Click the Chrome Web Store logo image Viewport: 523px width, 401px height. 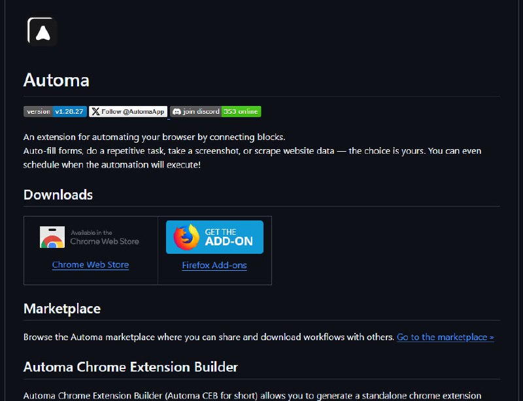90,237
